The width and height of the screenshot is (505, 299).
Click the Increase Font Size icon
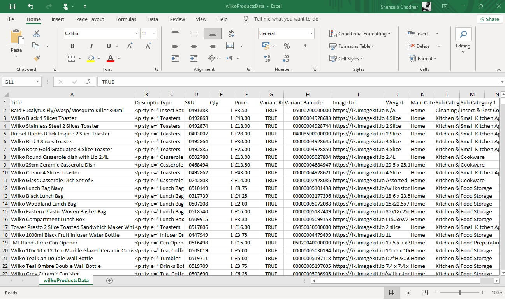point(130,46)
